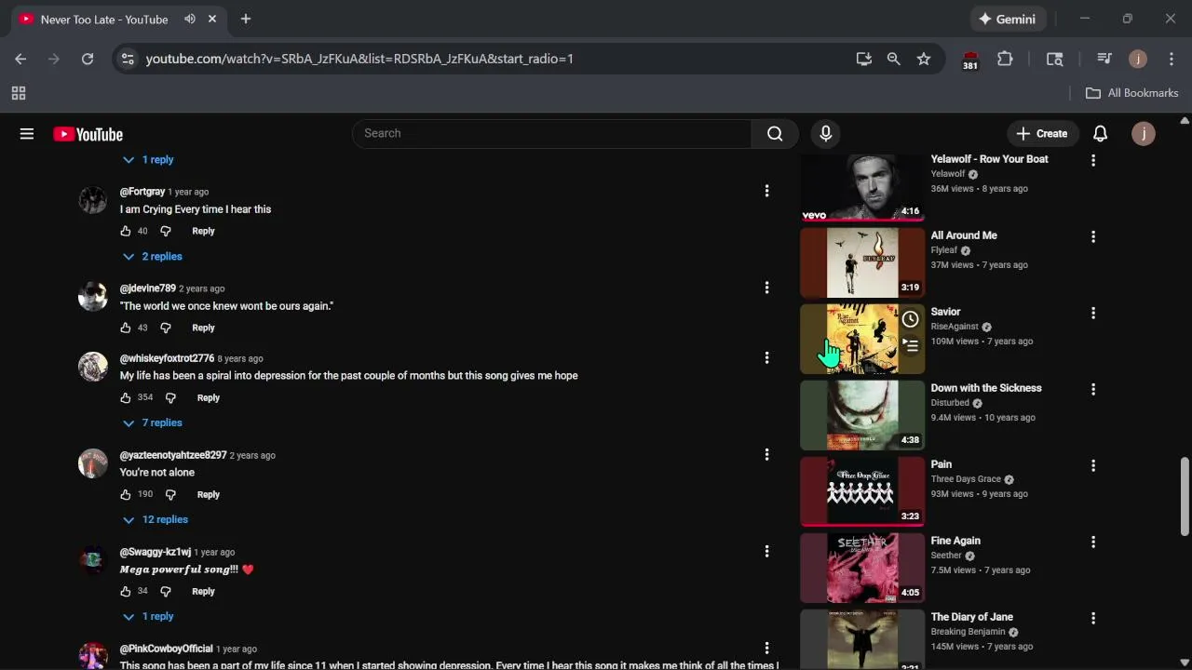Like the comment by @Fortgray
Image resolution: width=1192 pixels, height=670 pixels.
pyautogui.click(x=126, y=231)
